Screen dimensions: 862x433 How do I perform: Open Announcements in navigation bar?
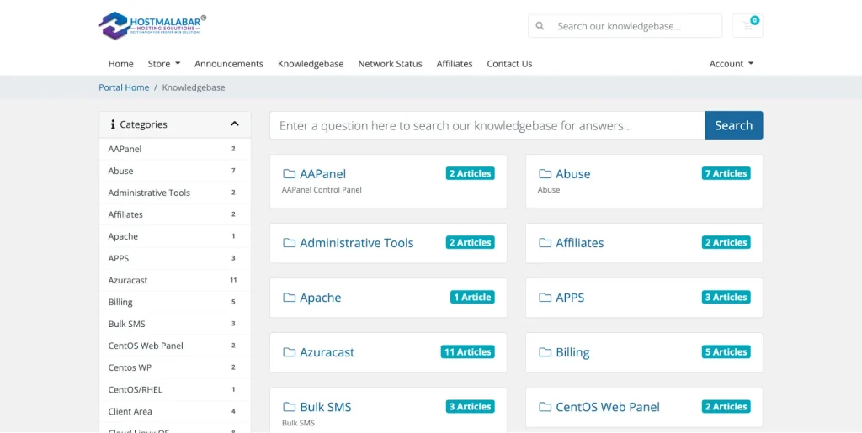pos(229,64)
